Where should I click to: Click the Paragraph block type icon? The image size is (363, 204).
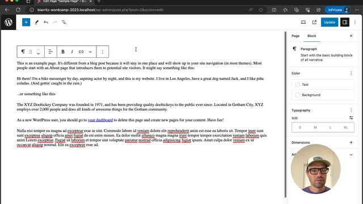pos(23,52)
